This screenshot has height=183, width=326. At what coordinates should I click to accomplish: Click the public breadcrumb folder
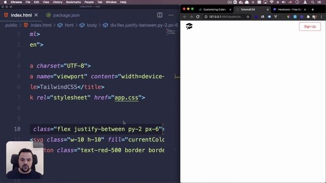coord(11,25)
